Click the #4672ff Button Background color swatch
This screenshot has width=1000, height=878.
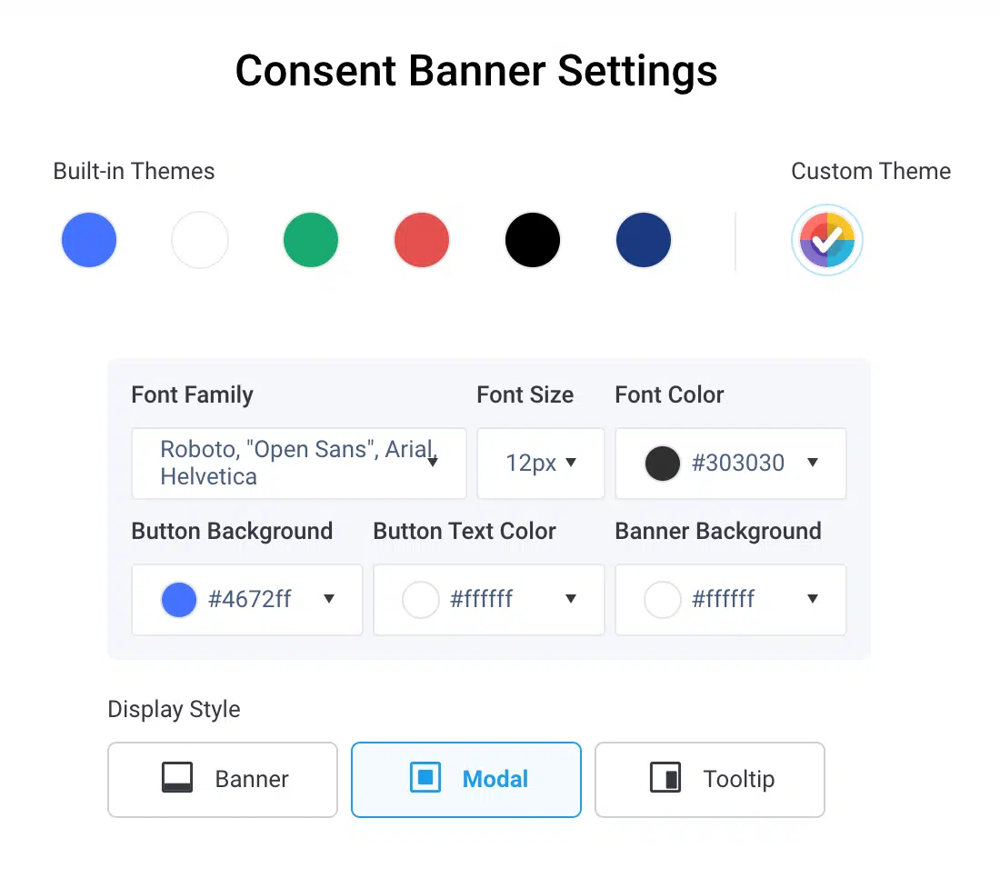(x=178, y=600)
